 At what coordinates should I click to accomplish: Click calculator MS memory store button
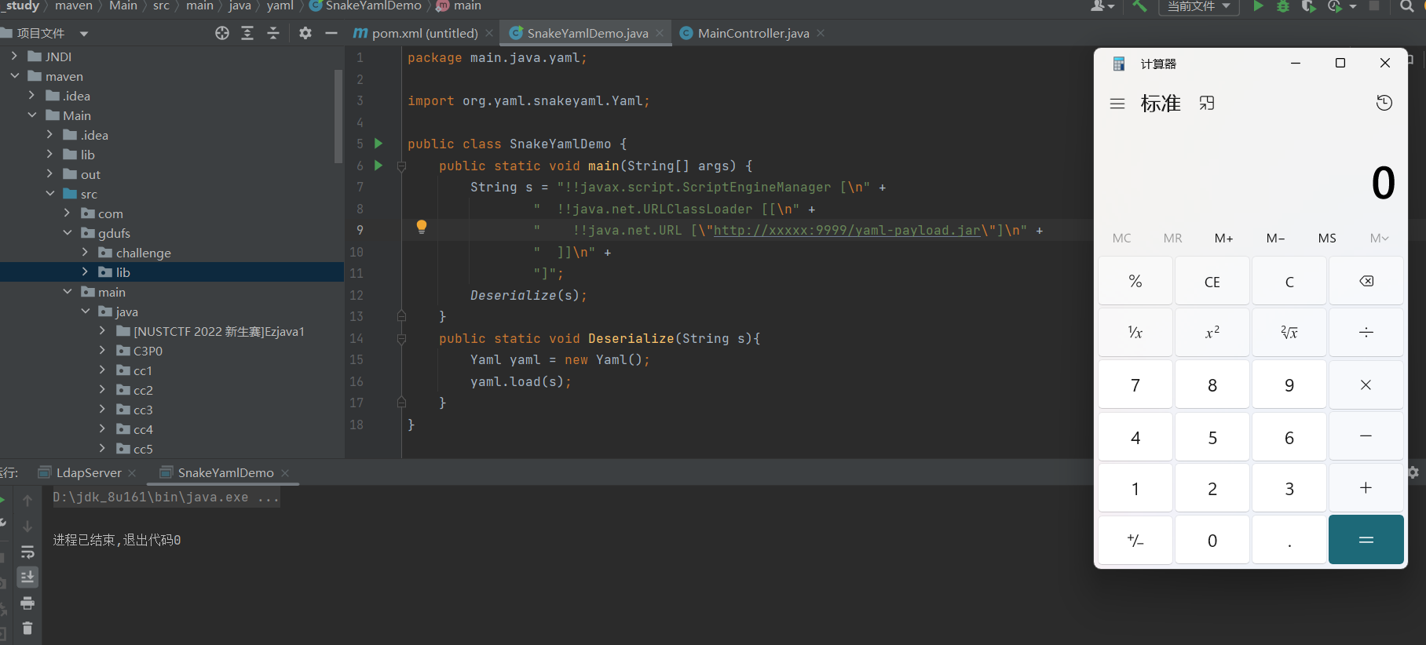[x=1327, y=238]
